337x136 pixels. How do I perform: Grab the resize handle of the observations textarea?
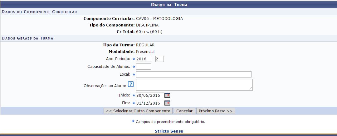(251, 89)
